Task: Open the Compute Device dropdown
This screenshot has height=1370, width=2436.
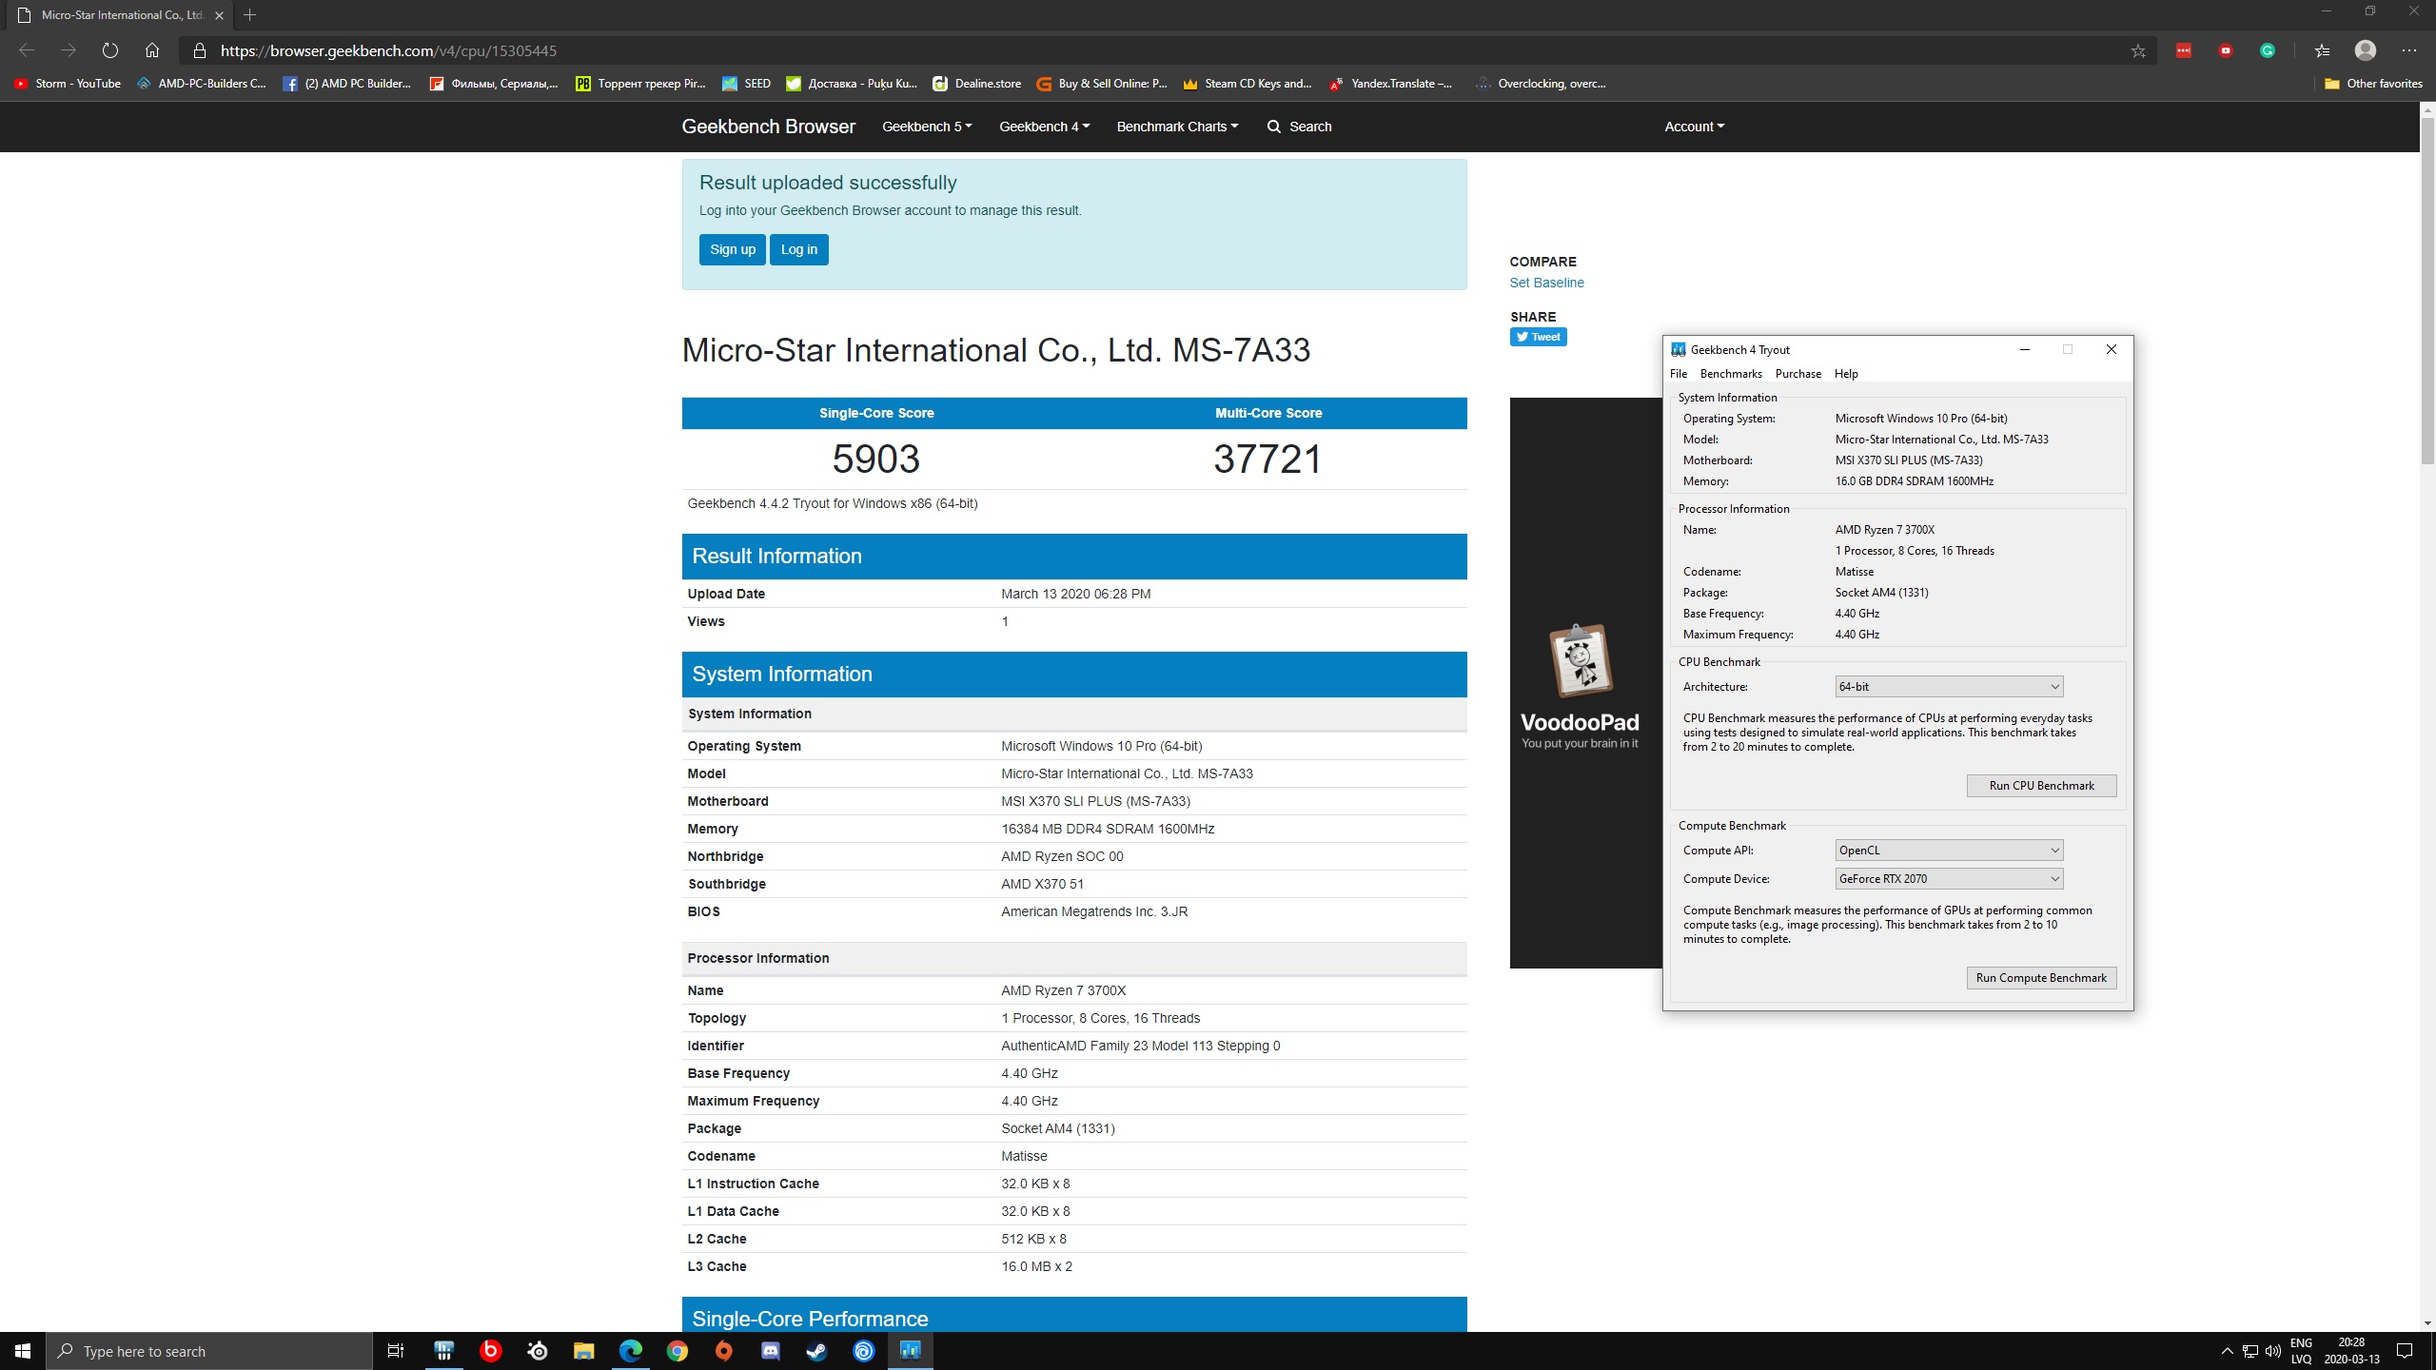Action: [x=1949, y=879]
